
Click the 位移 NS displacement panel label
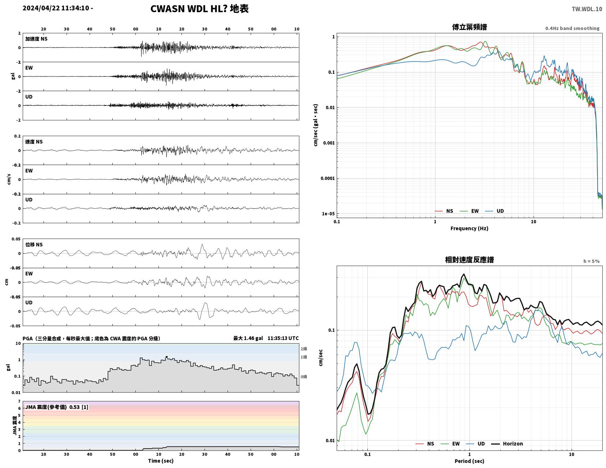pyautogui.click(x=34, y=245)
